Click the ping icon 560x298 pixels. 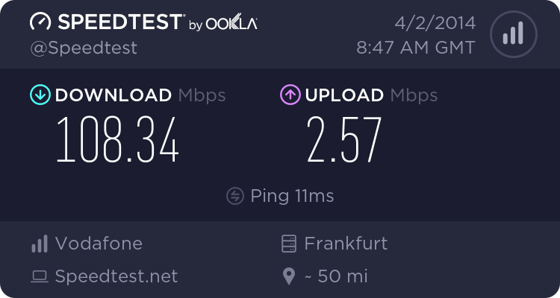[235, 196]
